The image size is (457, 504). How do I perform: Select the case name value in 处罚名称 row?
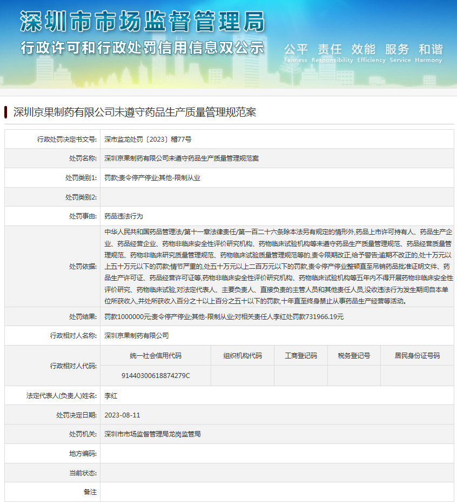tap(182, 158)
